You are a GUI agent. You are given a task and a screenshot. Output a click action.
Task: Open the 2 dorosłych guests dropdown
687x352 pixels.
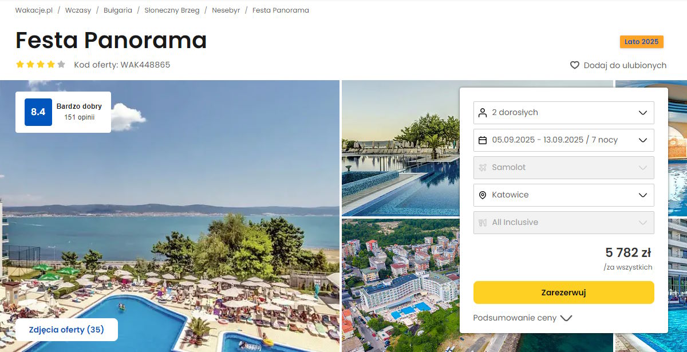click(563, 113)
